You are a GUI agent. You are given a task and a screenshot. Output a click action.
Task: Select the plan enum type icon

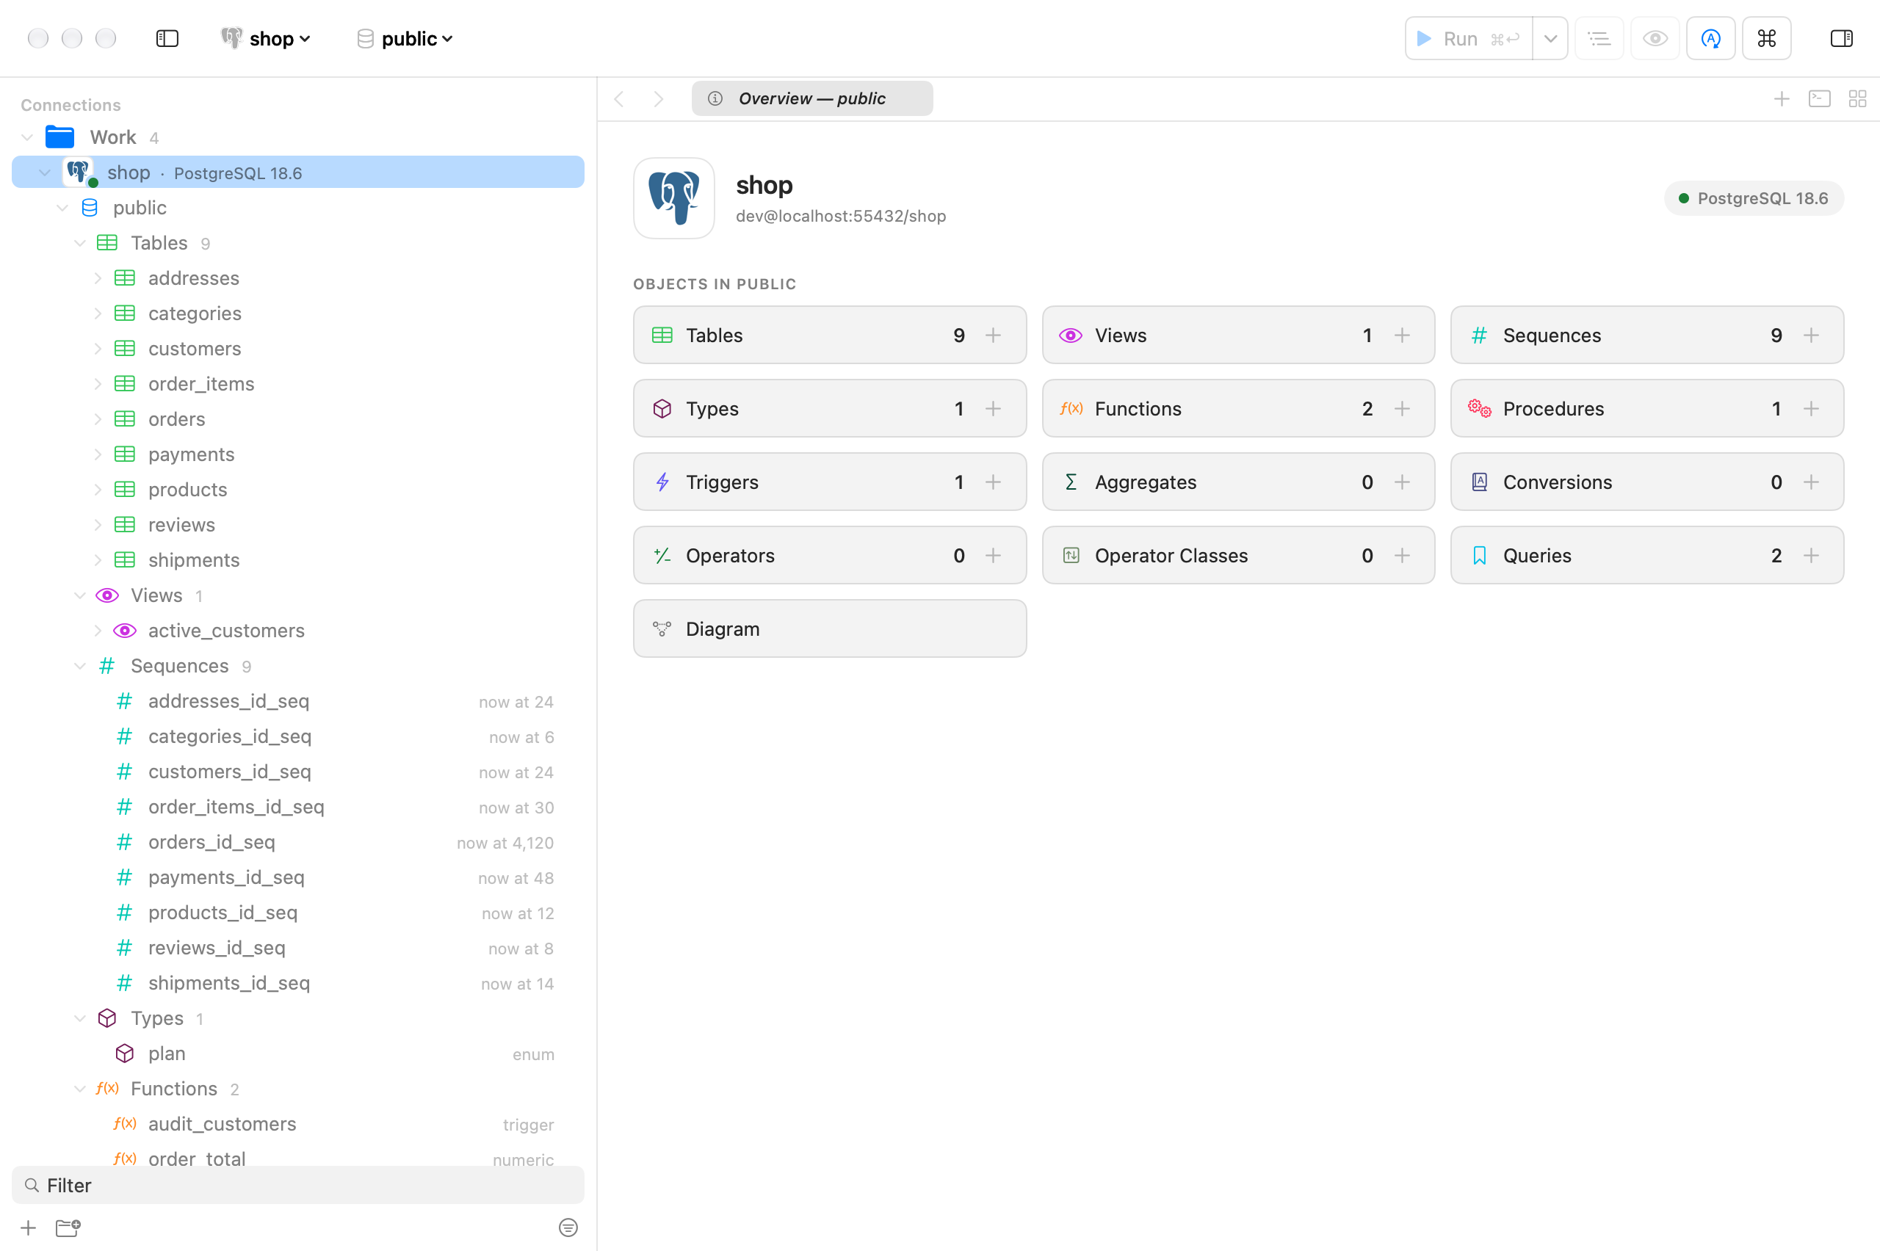[x=125, y=1053]
